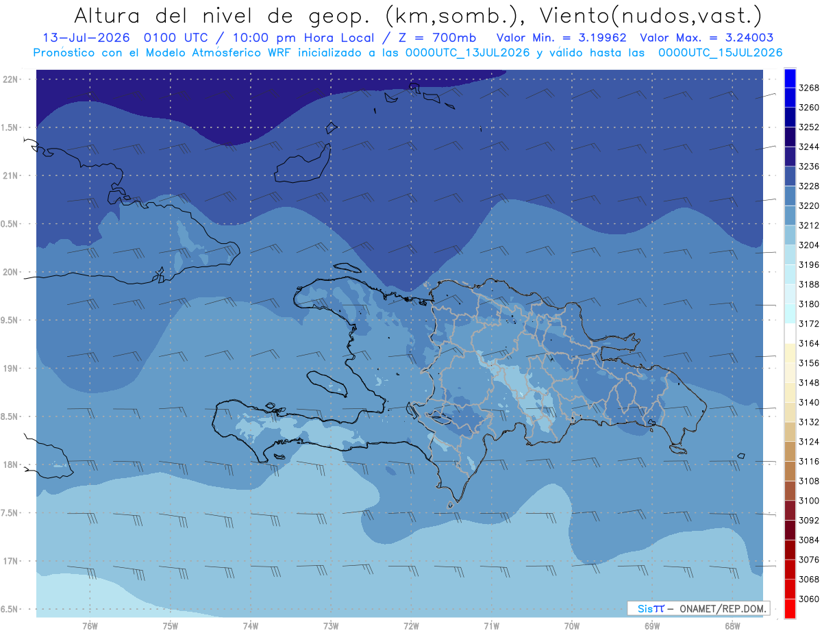Click the '17N' latitude label
The height and width of the screenshot is (635, 822).
pos(12,561)
